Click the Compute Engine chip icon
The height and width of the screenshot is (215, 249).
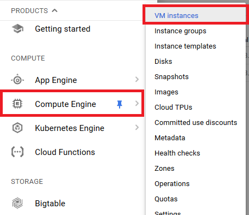(17, 104)
